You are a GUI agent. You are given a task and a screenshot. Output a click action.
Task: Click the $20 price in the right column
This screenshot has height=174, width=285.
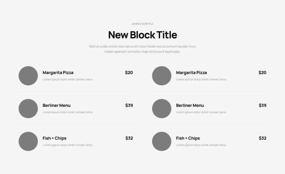point(262,73)
